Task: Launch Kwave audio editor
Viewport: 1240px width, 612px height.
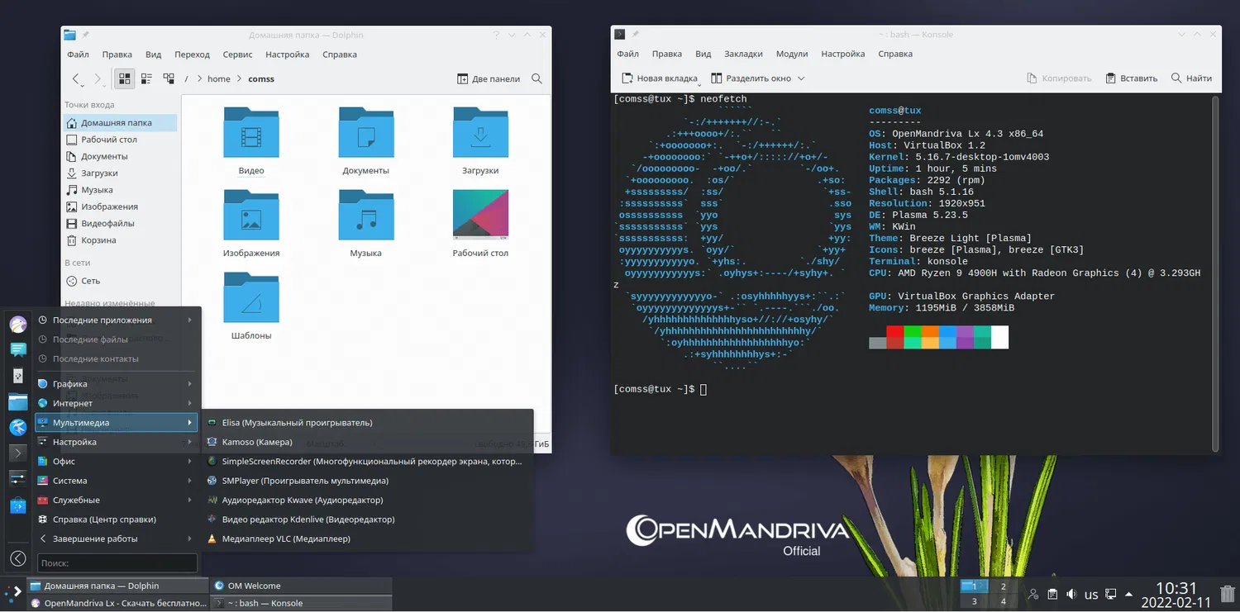Action: 368,500
